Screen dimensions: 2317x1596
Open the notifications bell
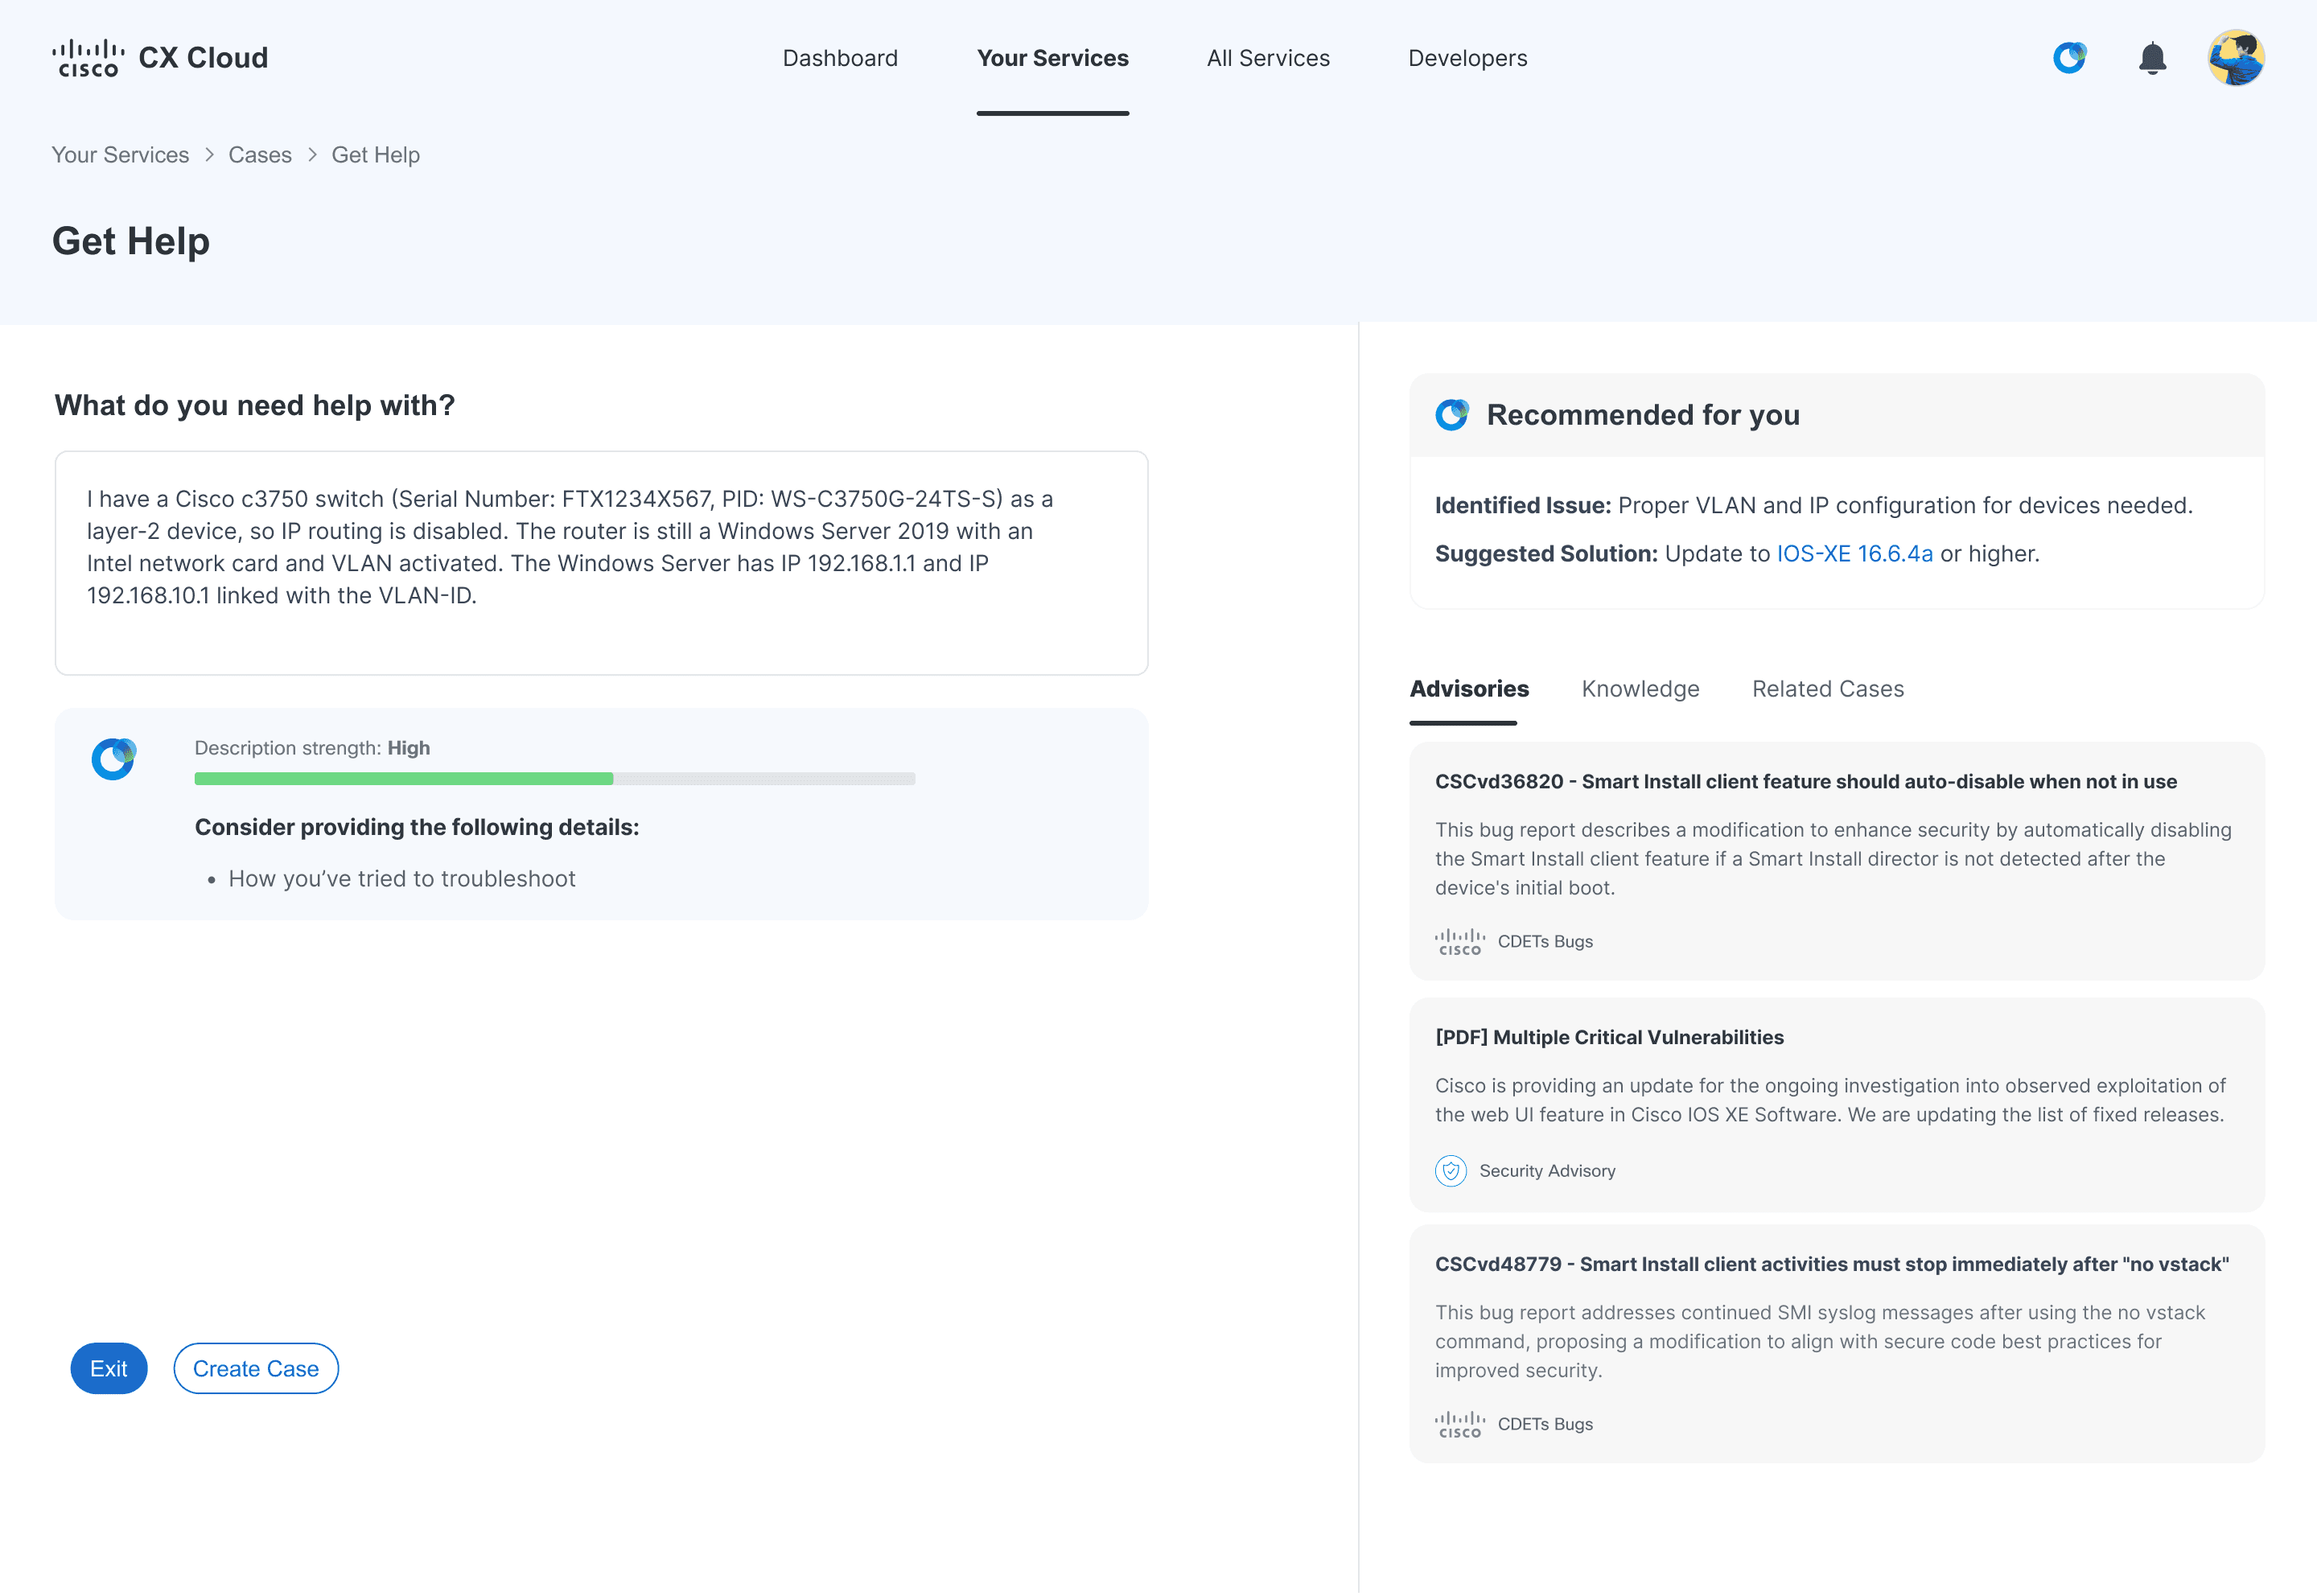pyautogui.click(x=2152, y=58)
